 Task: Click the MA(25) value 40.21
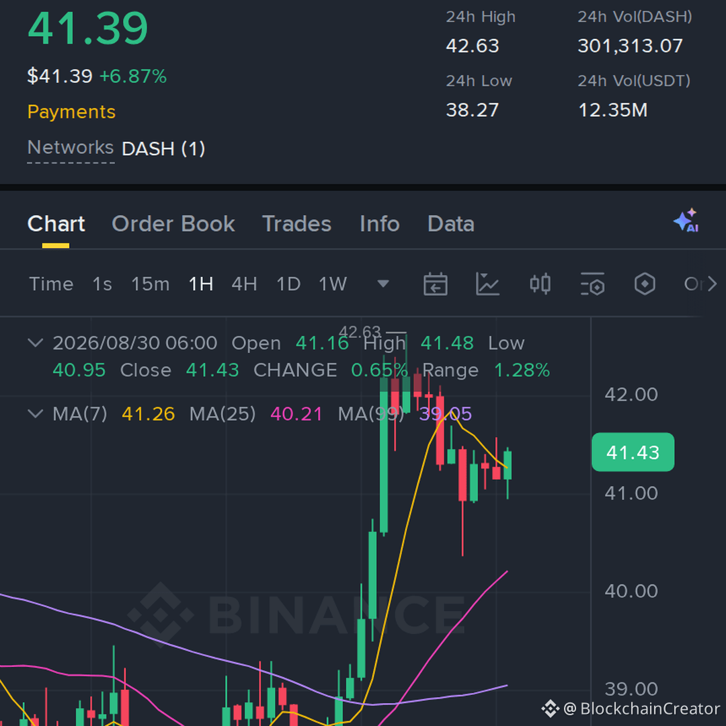[x=296, y=414]
